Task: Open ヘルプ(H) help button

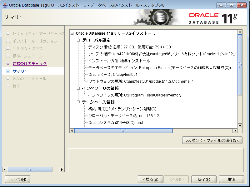Action: pyautogui.click(x=18, y=180)
